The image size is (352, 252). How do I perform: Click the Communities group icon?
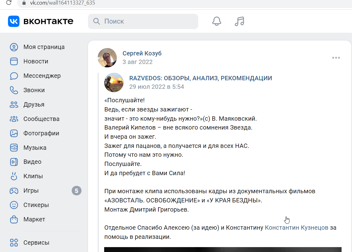click(14, 119)
